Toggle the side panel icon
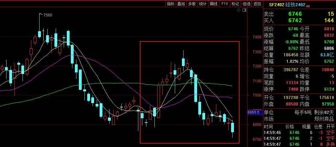336x147 pixels. pyautogui.click(x=244, y=10)
